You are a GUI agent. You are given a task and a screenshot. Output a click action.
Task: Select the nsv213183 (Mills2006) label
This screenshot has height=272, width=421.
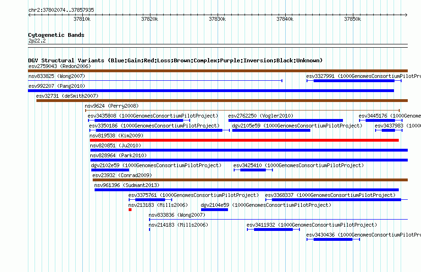[x=158, y=205]
